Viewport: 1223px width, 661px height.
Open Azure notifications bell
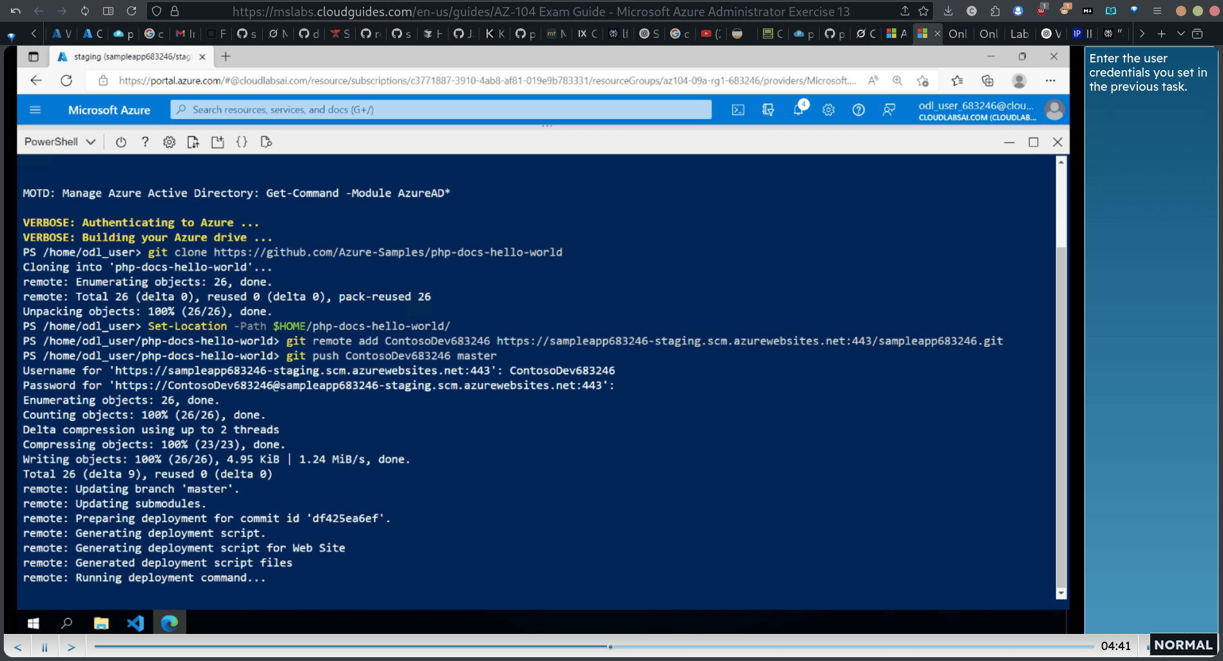tap(798, 109)
